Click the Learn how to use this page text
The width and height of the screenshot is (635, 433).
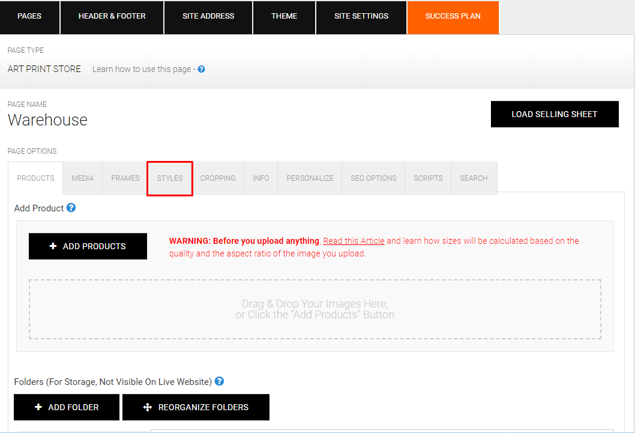pyautogui.click(x=142, y=69)
